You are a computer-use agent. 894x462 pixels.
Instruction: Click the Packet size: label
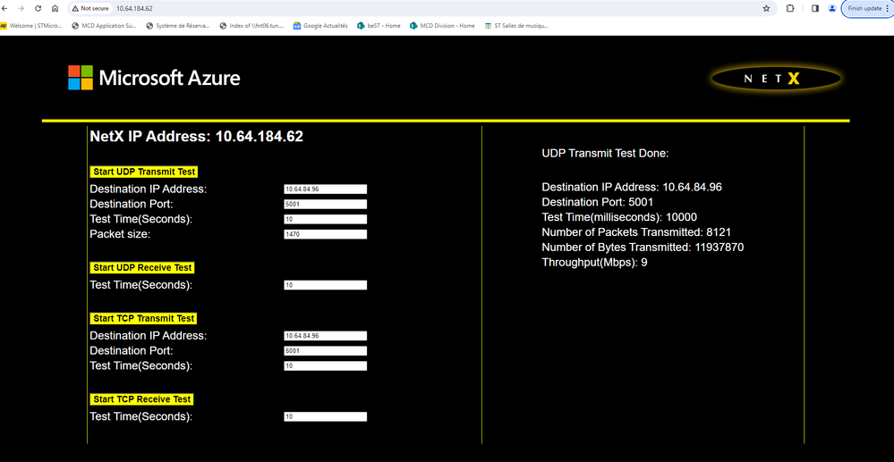(120, 234)
